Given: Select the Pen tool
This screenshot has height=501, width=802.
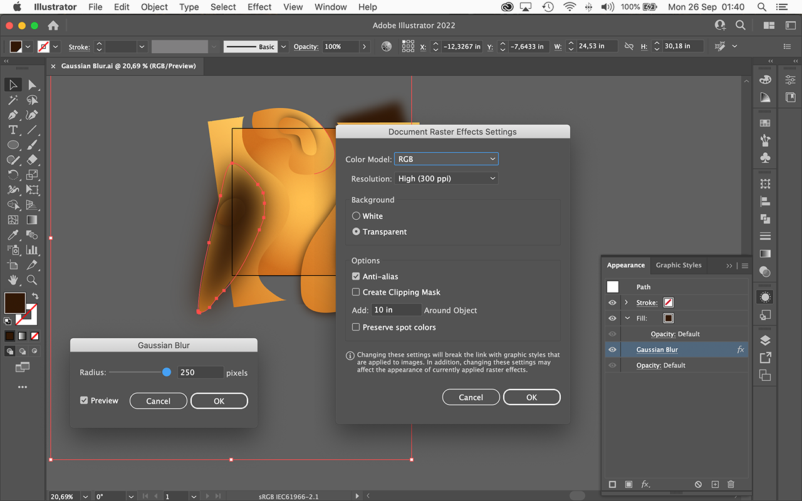Looking at the screenshot, I should click(x=13, y=115).
